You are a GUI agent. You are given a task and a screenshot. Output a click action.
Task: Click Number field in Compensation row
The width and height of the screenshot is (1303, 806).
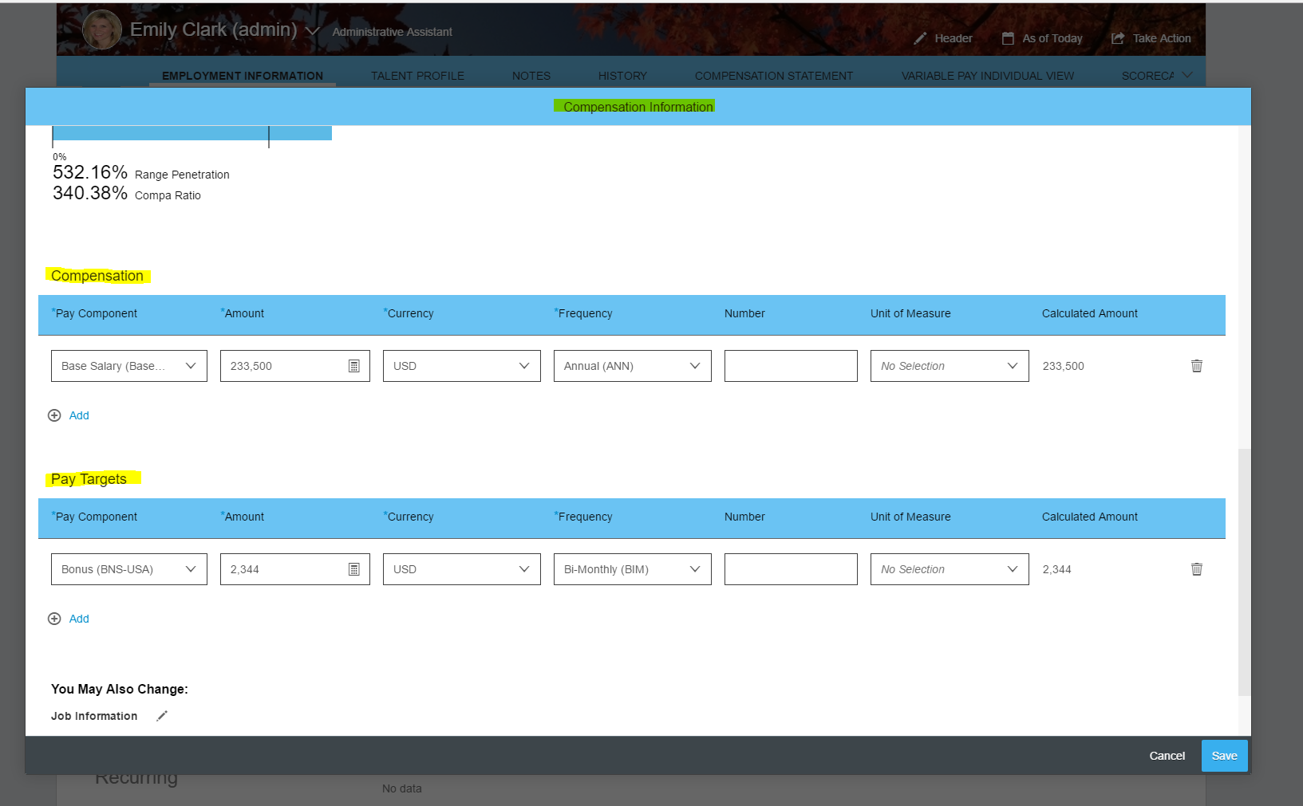tap(791, 366)
